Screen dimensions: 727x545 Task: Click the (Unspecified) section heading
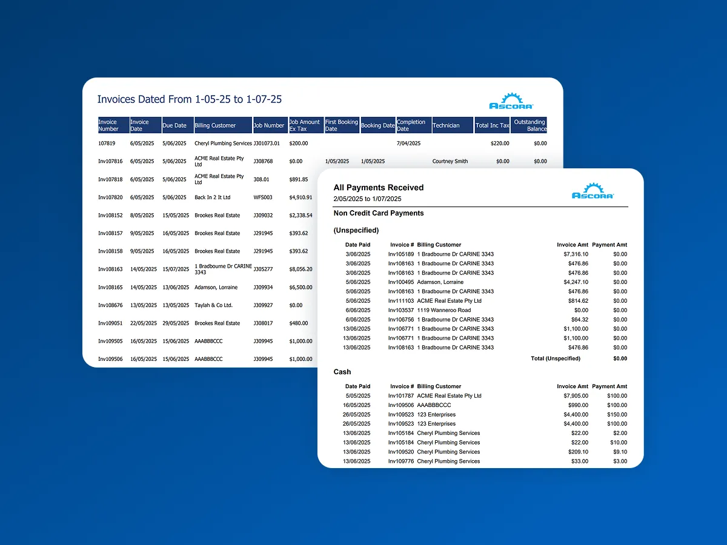click(356, 230)
